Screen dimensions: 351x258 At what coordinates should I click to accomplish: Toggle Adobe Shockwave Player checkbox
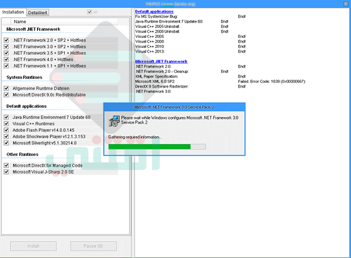pos(6,137)
